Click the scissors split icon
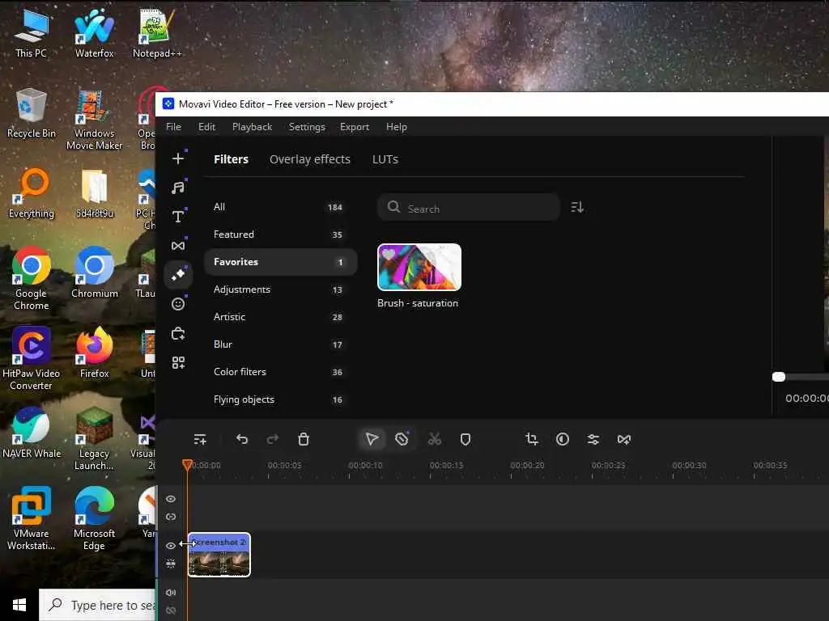The height and width of the screenshot is (621, 829). tap(434, 439)
